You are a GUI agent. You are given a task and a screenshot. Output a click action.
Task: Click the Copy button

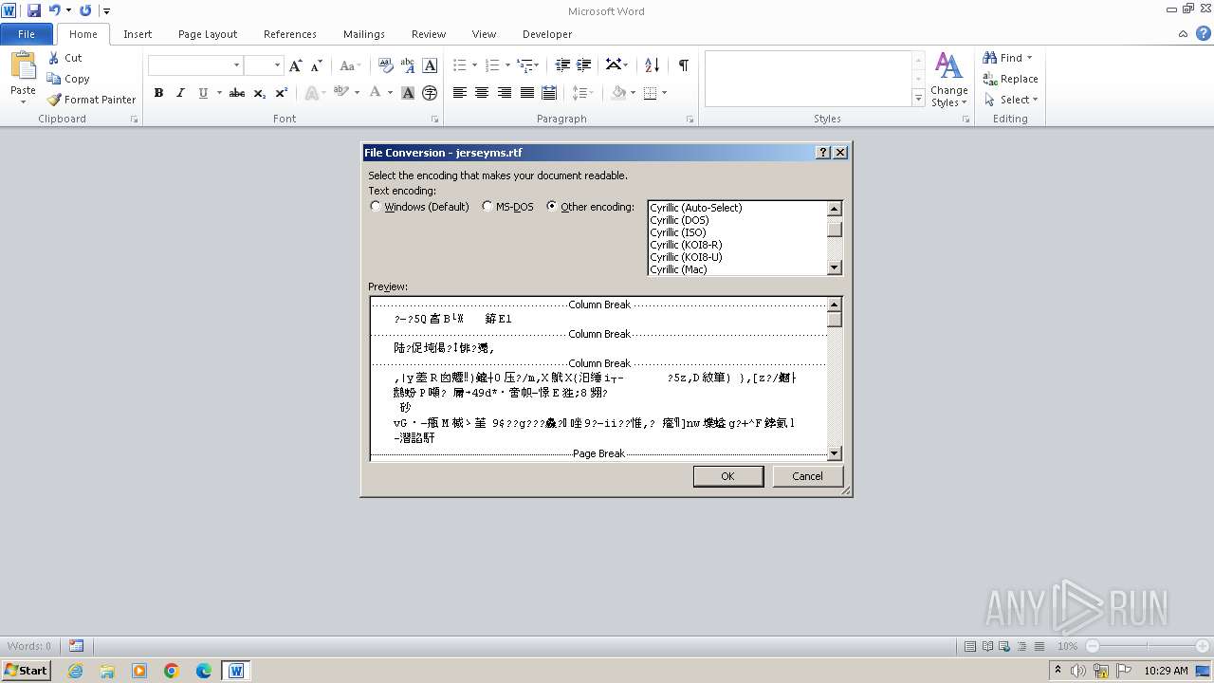pos(68,79)
